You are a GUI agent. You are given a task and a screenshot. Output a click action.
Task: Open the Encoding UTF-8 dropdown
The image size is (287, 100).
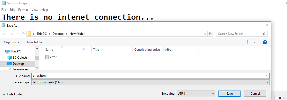click(196, 94)
